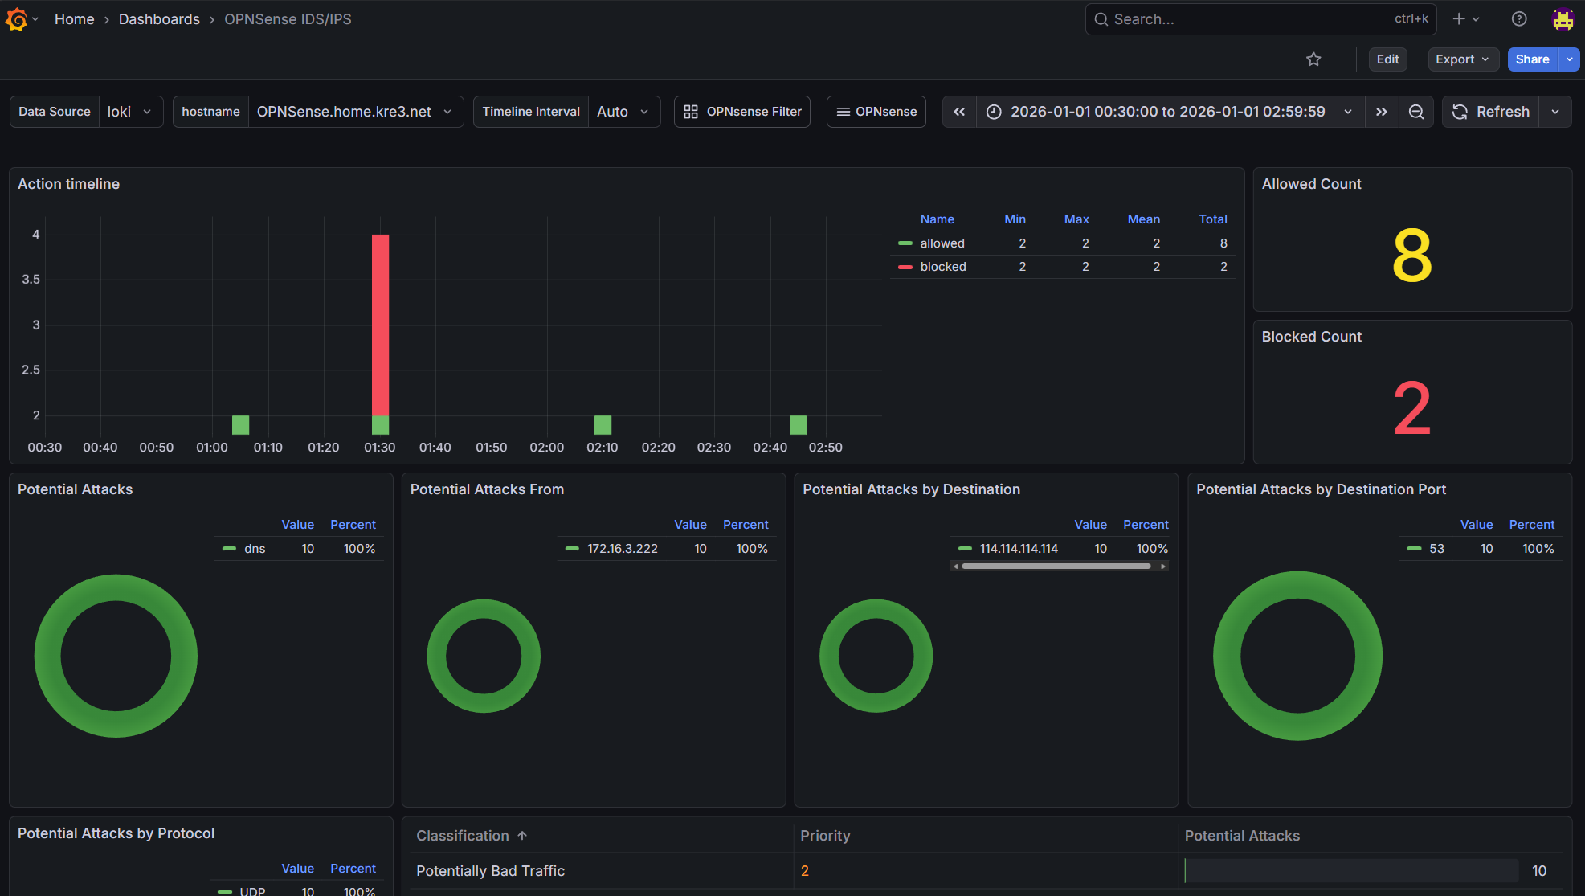Open the help question mark icon

[1518, 19]
